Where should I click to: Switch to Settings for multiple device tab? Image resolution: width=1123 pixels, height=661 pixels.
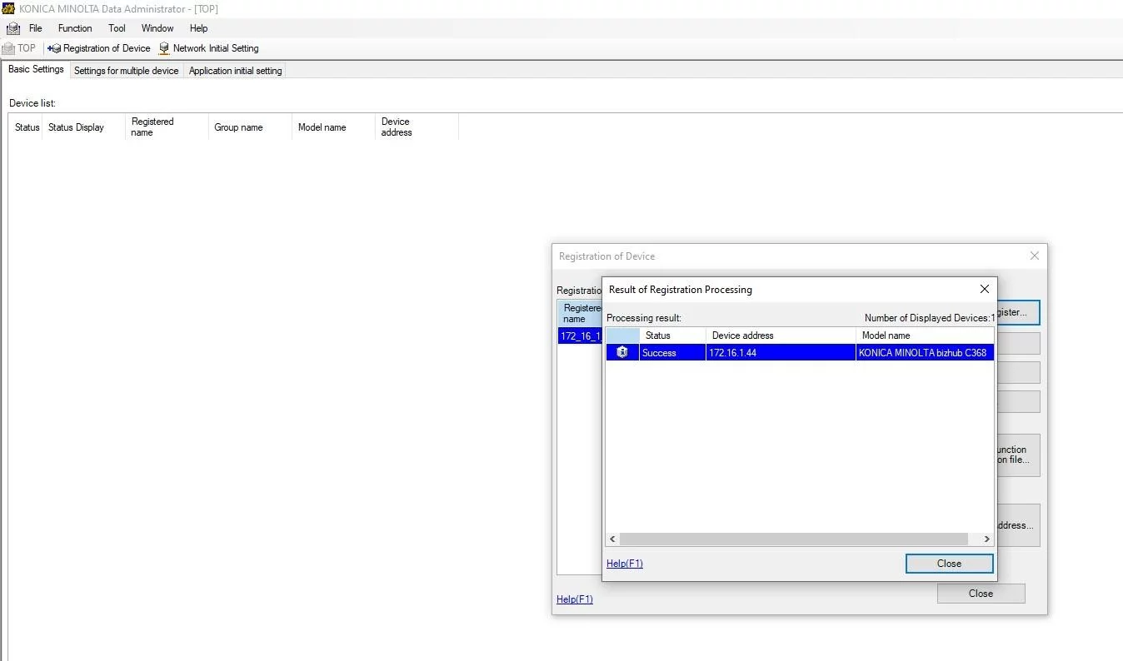pyautogui.click(x=127, y=71)
